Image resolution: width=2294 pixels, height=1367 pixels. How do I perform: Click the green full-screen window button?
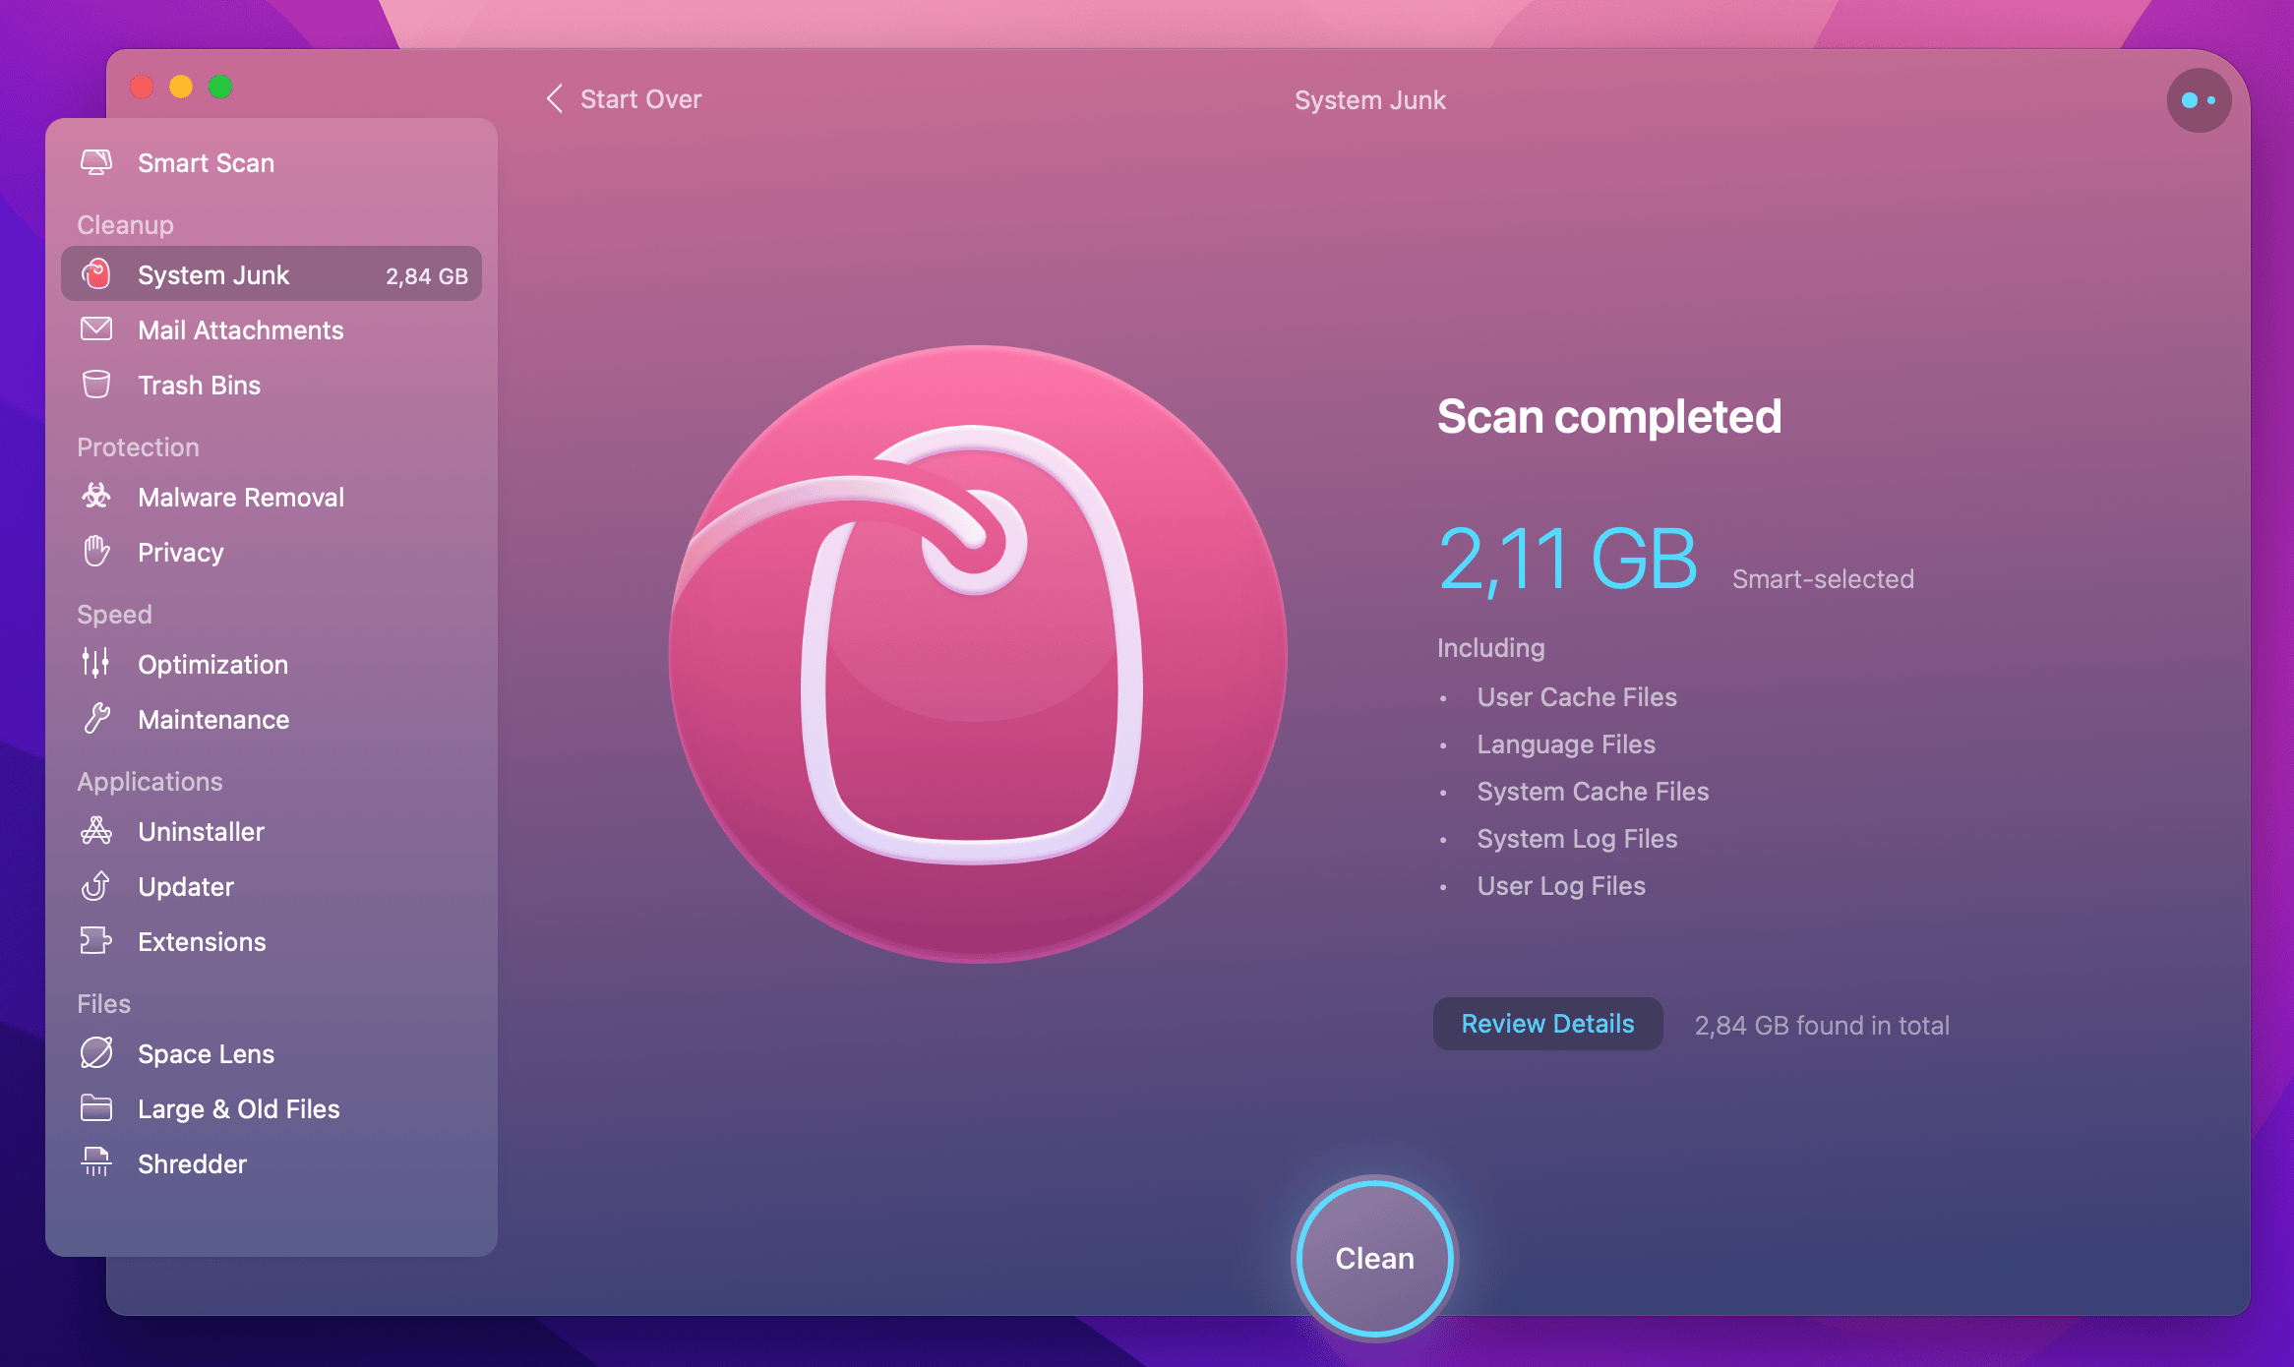(x=220, y=87)
